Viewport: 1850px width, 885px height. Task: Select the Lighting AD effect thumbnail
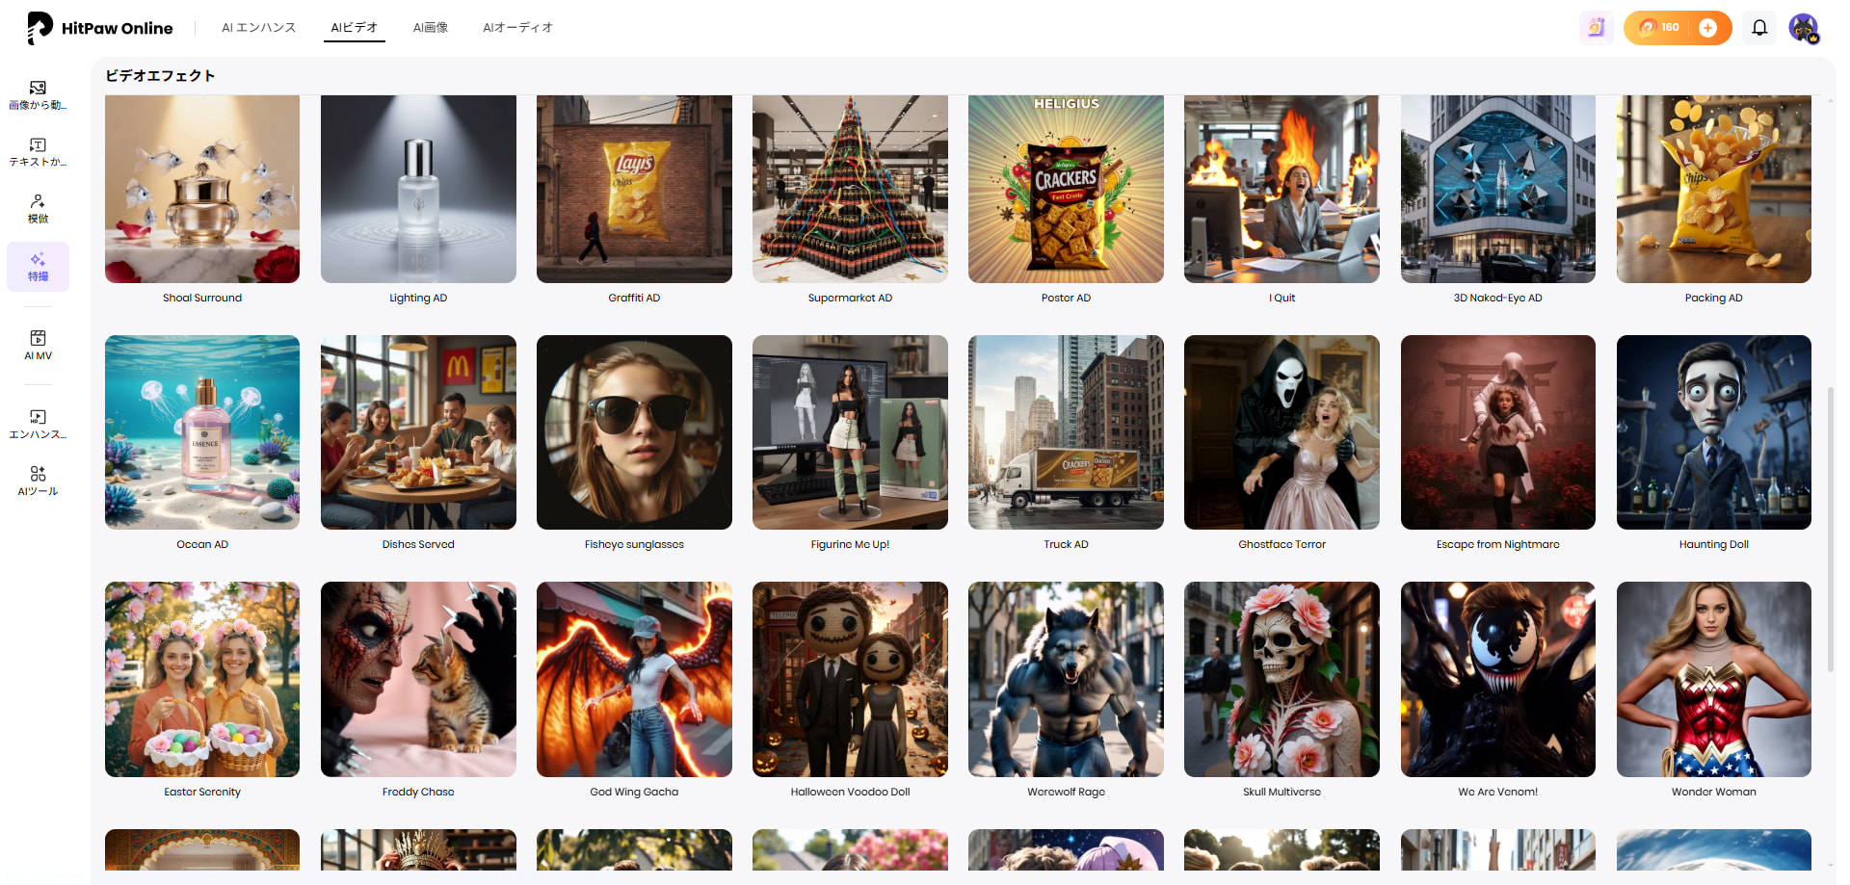click(x=418, y=189)
